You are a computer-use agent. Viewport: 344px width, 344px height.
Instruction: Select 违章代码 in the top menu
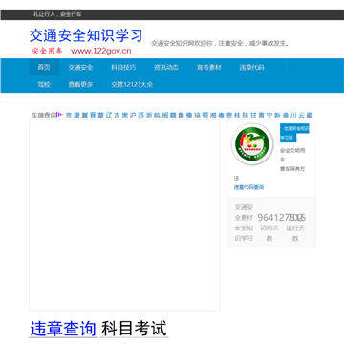(251, 67)
